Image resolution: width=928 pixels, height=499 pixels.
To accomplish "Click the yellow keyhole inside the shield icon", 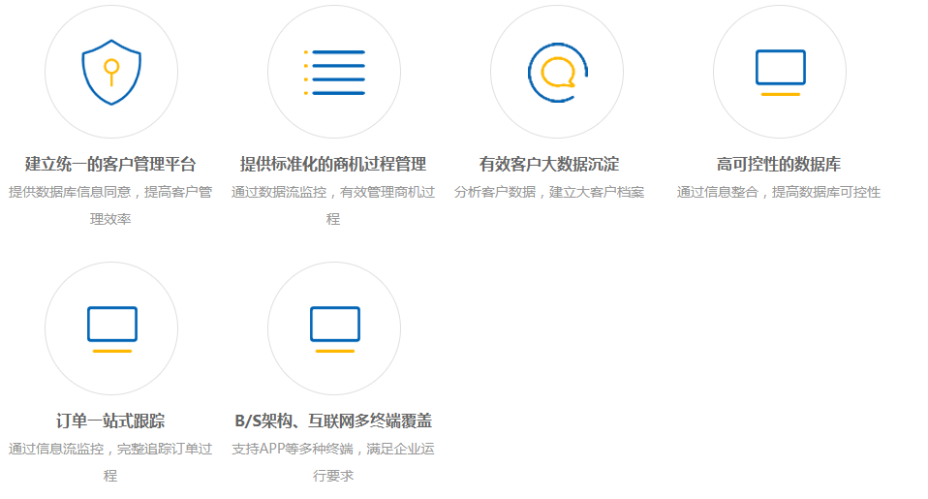I will click(111, 68).
